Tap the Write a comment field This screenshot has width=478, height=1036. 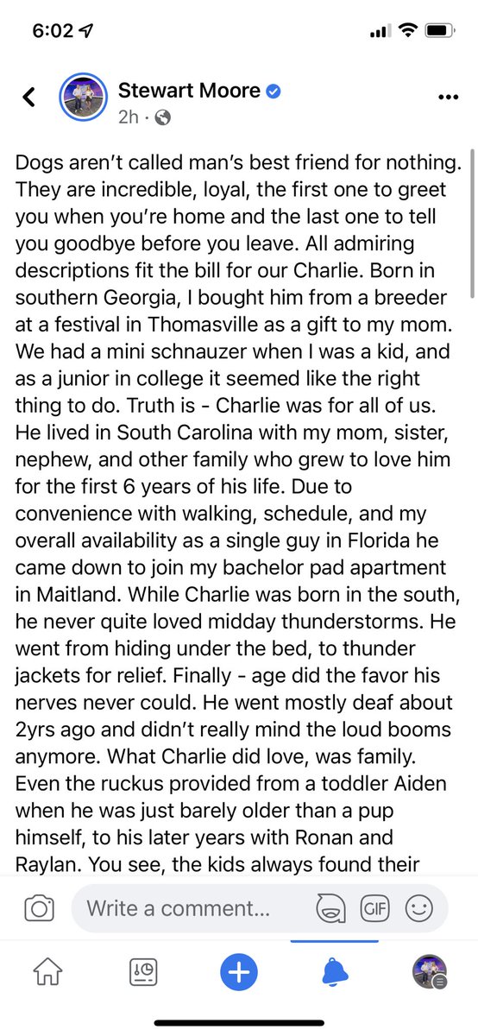[x=178, y=907]
